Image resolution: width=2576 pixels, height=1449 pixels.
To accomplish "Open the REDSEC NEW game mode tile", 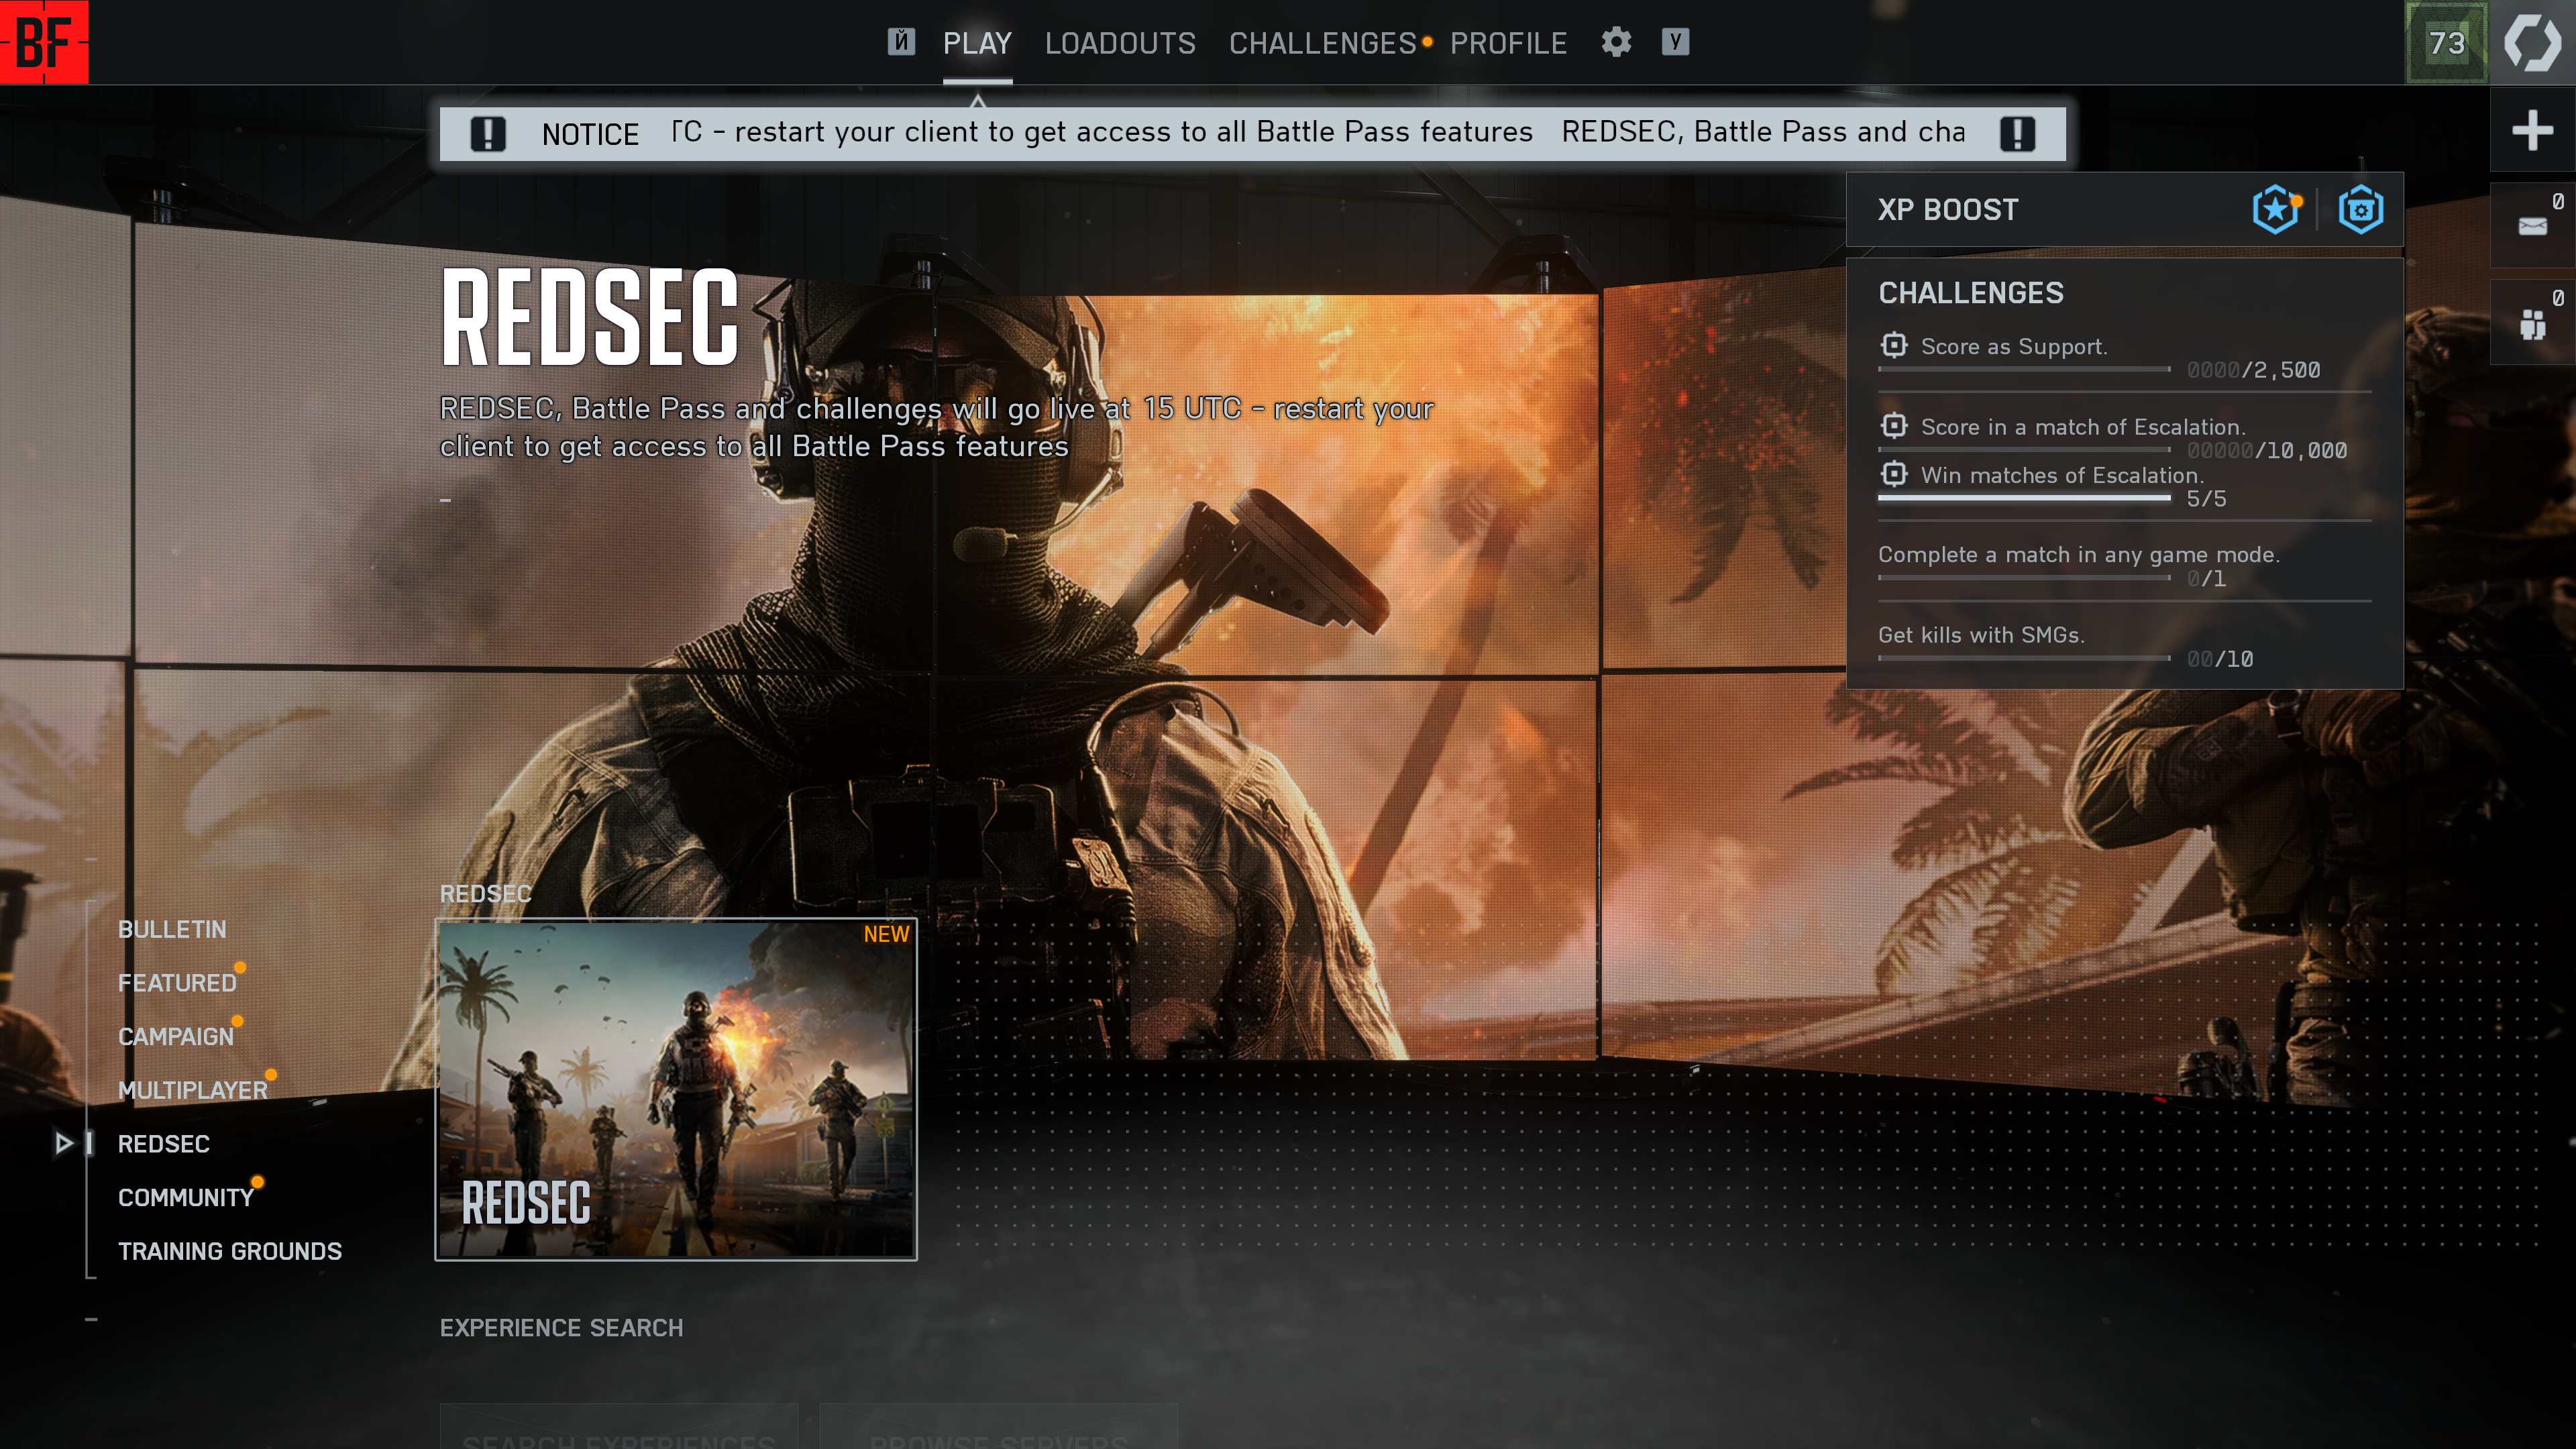I will tap(676, 1088).
